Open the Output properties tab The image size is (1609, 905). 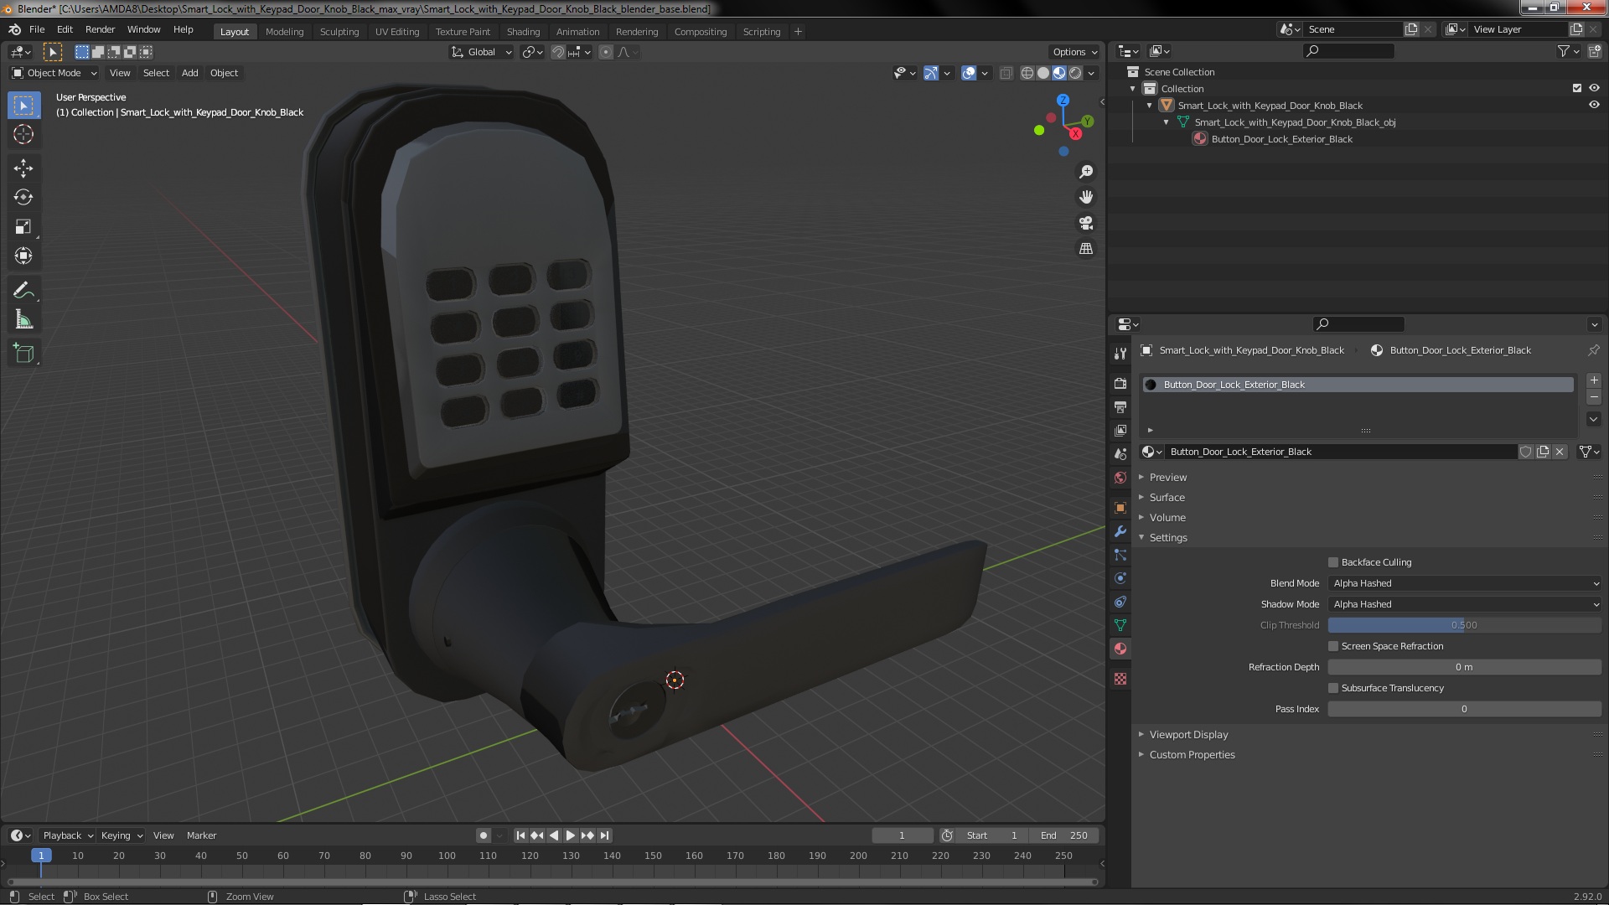[x=1120, y=407]
